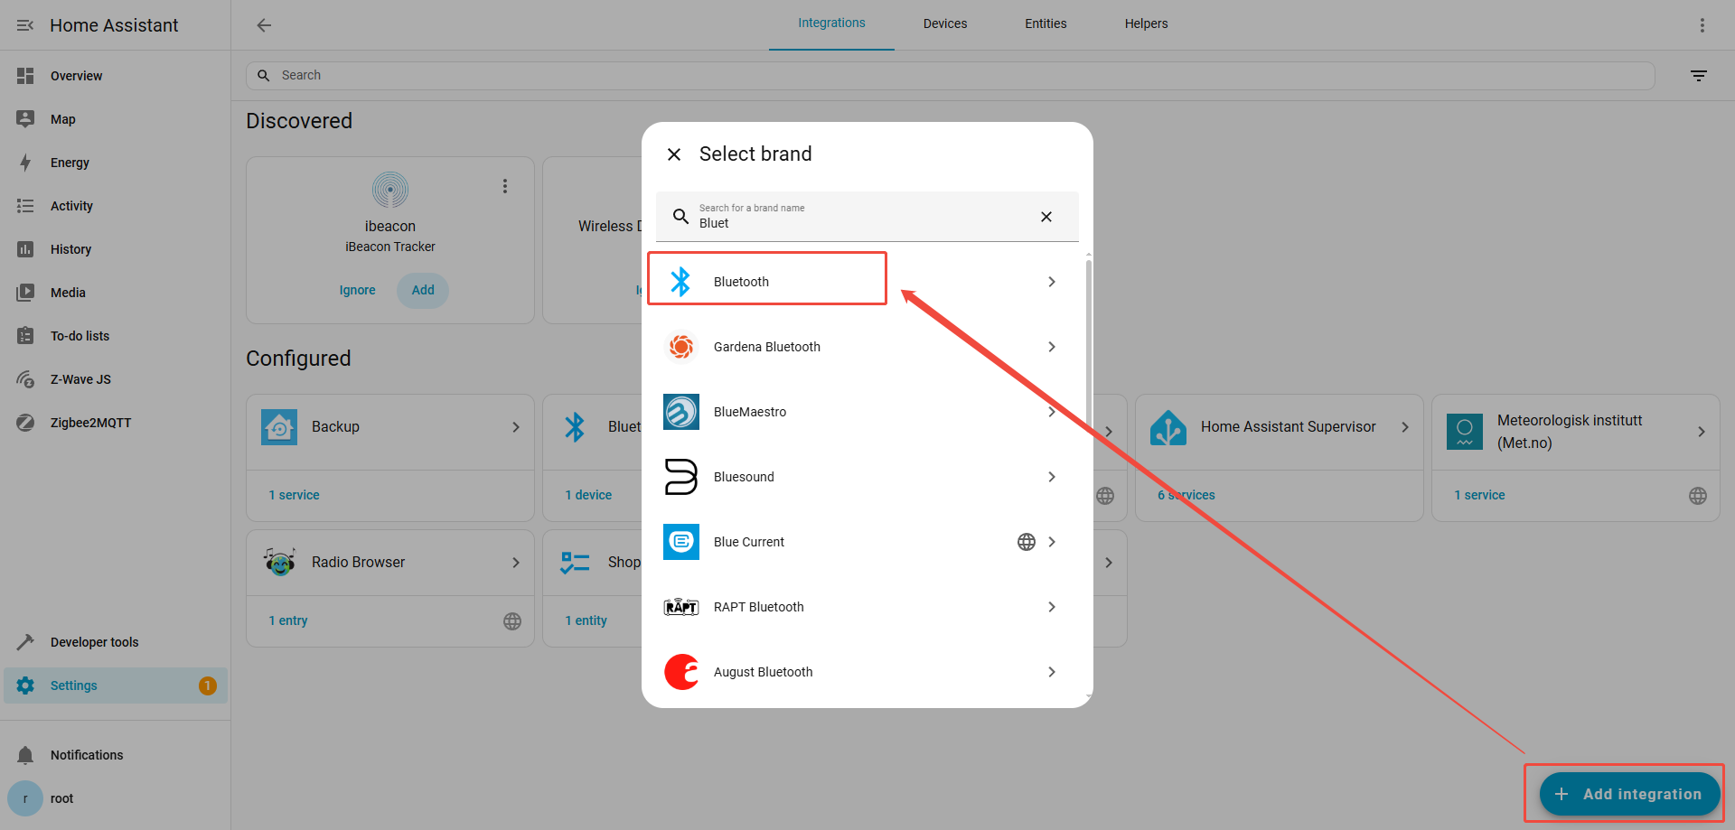Choose the BlueMaestro brand icon
This screenshot has width=1735, height=830.
pos(680,412)
